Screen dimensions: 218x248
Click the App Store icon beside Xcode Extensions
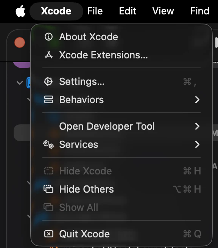(x=48, y=55)
